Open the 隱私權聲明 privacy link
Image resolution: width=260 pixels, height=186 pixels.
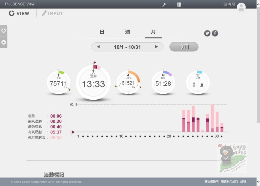(x=212, y=181)
